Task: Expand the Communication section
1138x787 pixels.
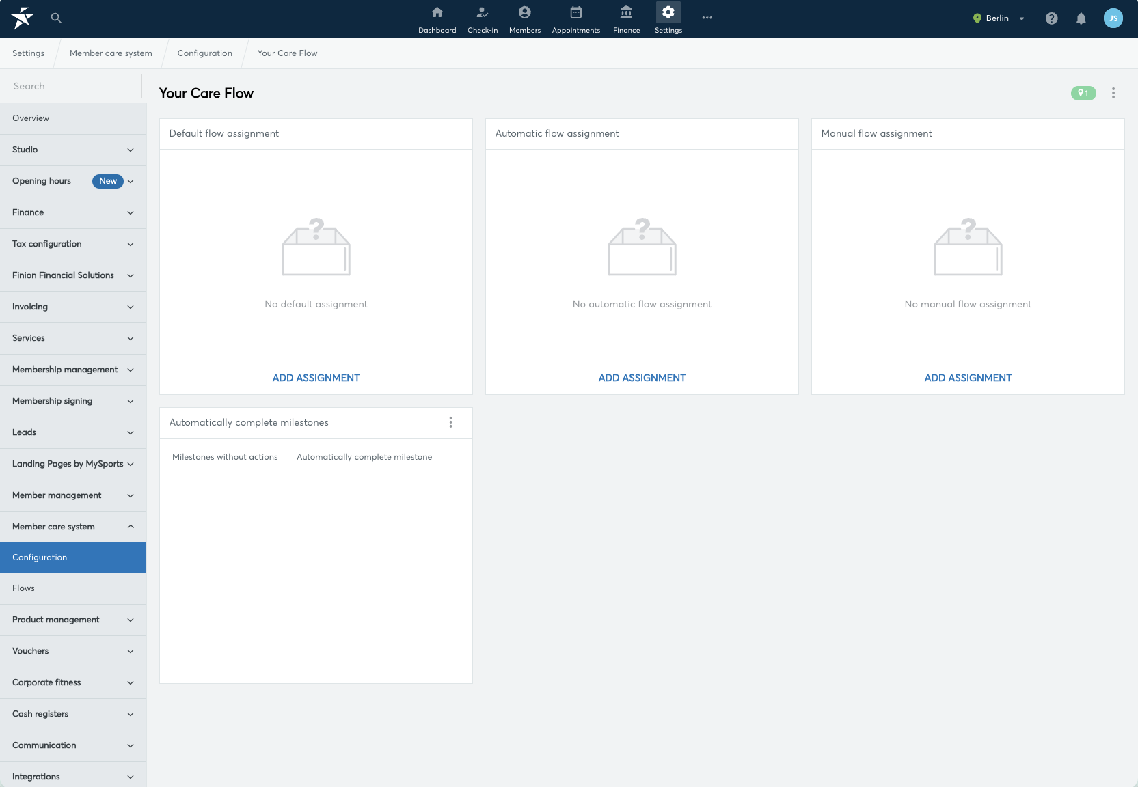Action: [x=73, y=745]
